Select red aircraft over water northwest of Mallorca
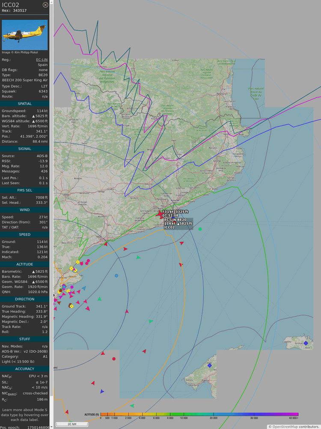The width and height of the screenshot is (321, 429). point(144,351)
